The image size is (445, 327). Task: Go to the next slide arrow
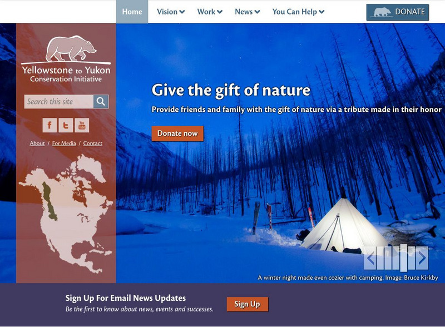click(x=422, y=258)
